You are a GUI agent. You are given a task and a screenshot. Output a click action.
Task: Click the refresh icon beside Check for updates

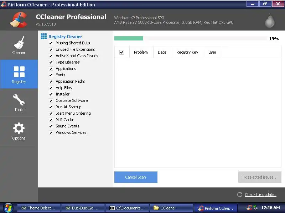[x=240, y=195]
